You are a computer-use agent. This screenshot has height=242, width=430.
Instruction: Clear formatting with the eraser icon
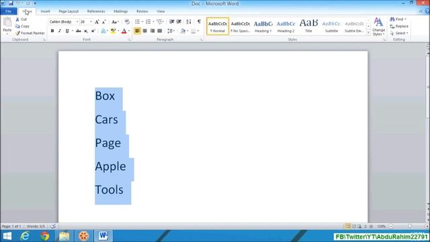pyautogui.click(x=127, y=22)
